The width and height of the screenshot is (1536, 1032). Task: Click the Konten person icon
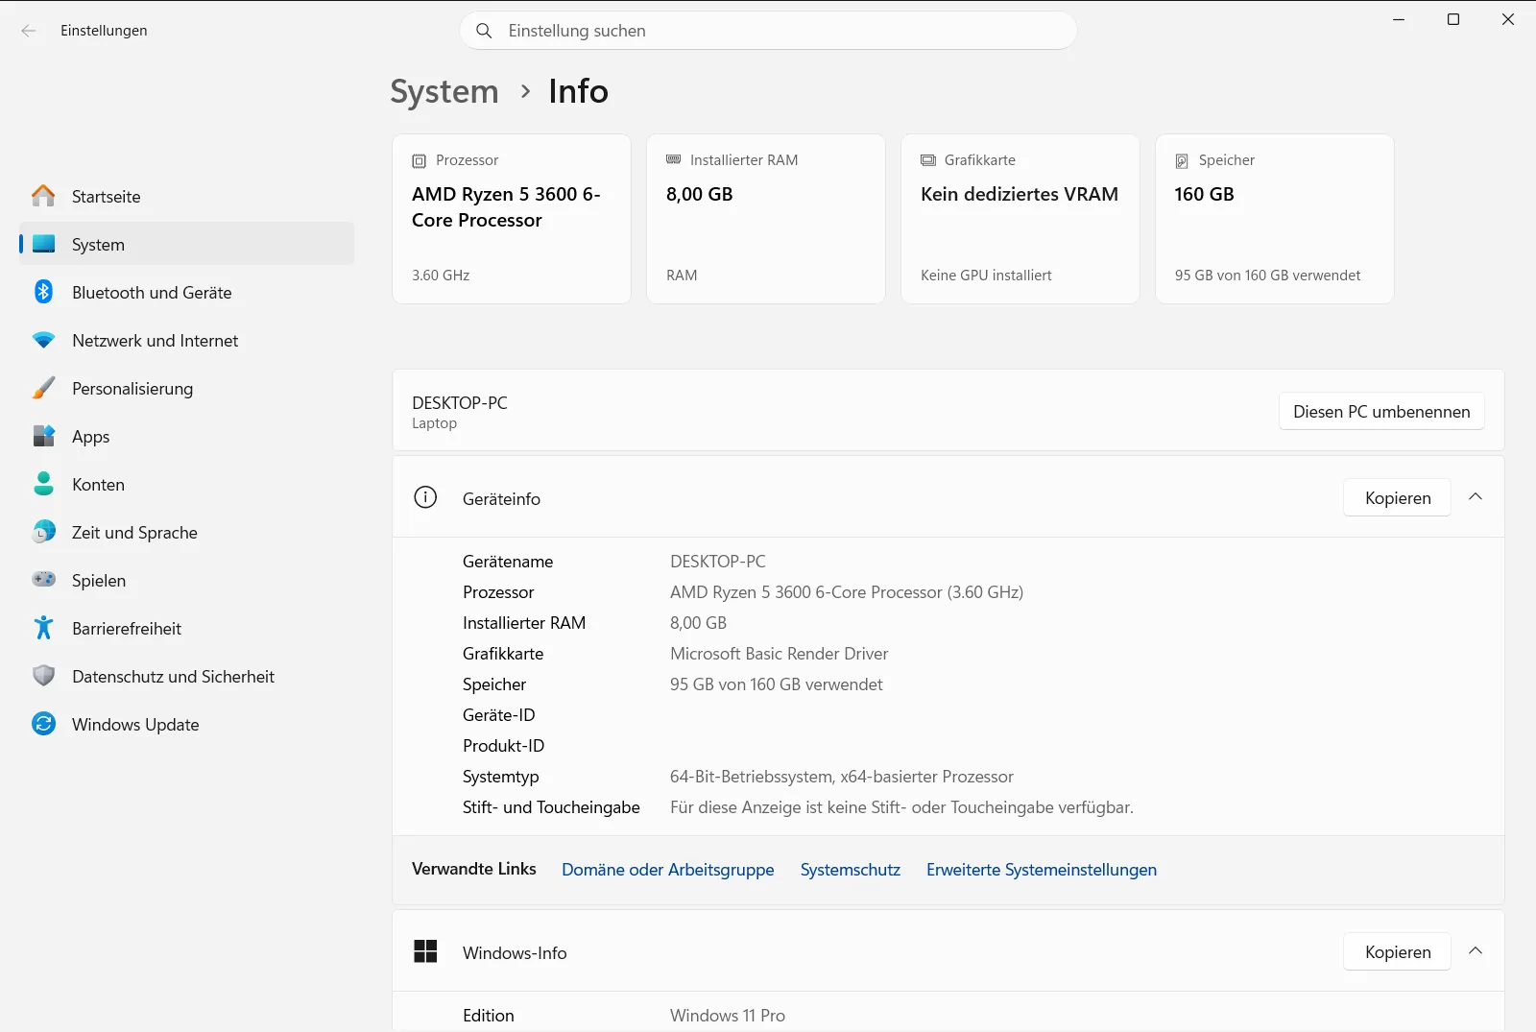[x=43, y=484]
